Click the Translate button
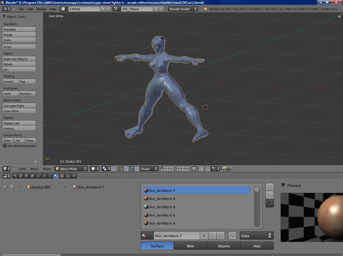 19,29
